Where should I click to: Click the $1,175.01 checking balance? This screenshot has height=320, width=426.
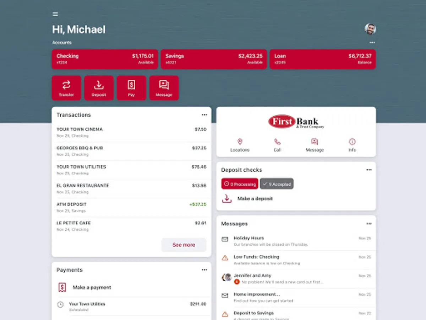tap(143, 56)
